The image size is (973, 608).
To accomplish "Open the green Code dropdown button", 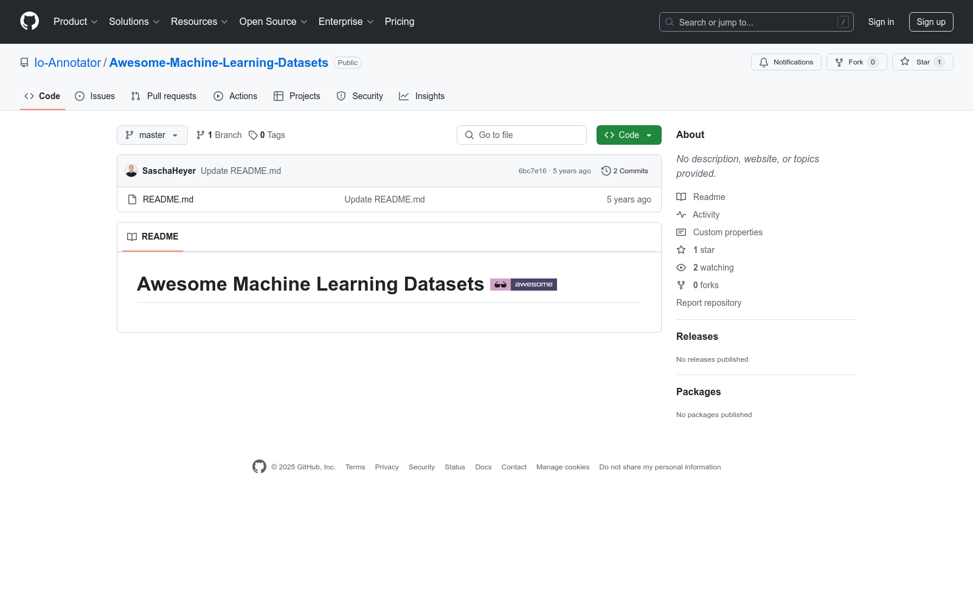I will click(629, 135).
